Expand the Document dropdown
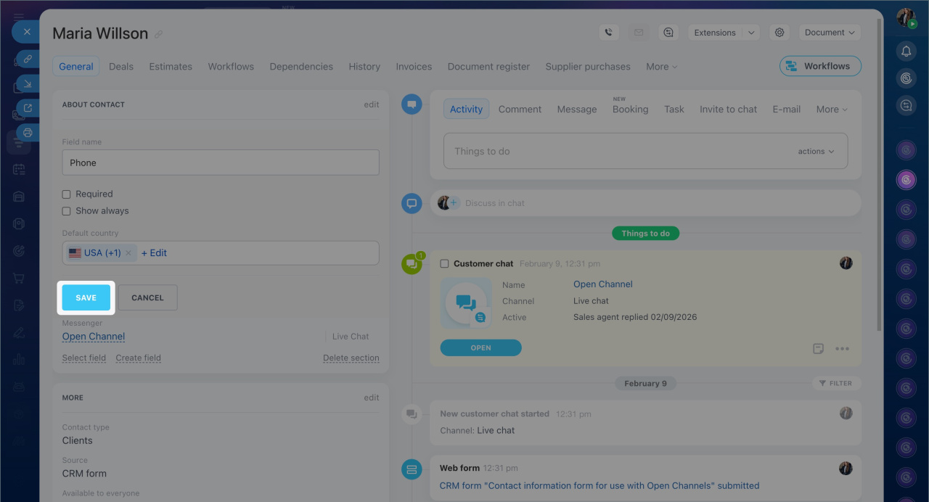The image size is (929, 502). pyautogui.click(x=830, y=33)
